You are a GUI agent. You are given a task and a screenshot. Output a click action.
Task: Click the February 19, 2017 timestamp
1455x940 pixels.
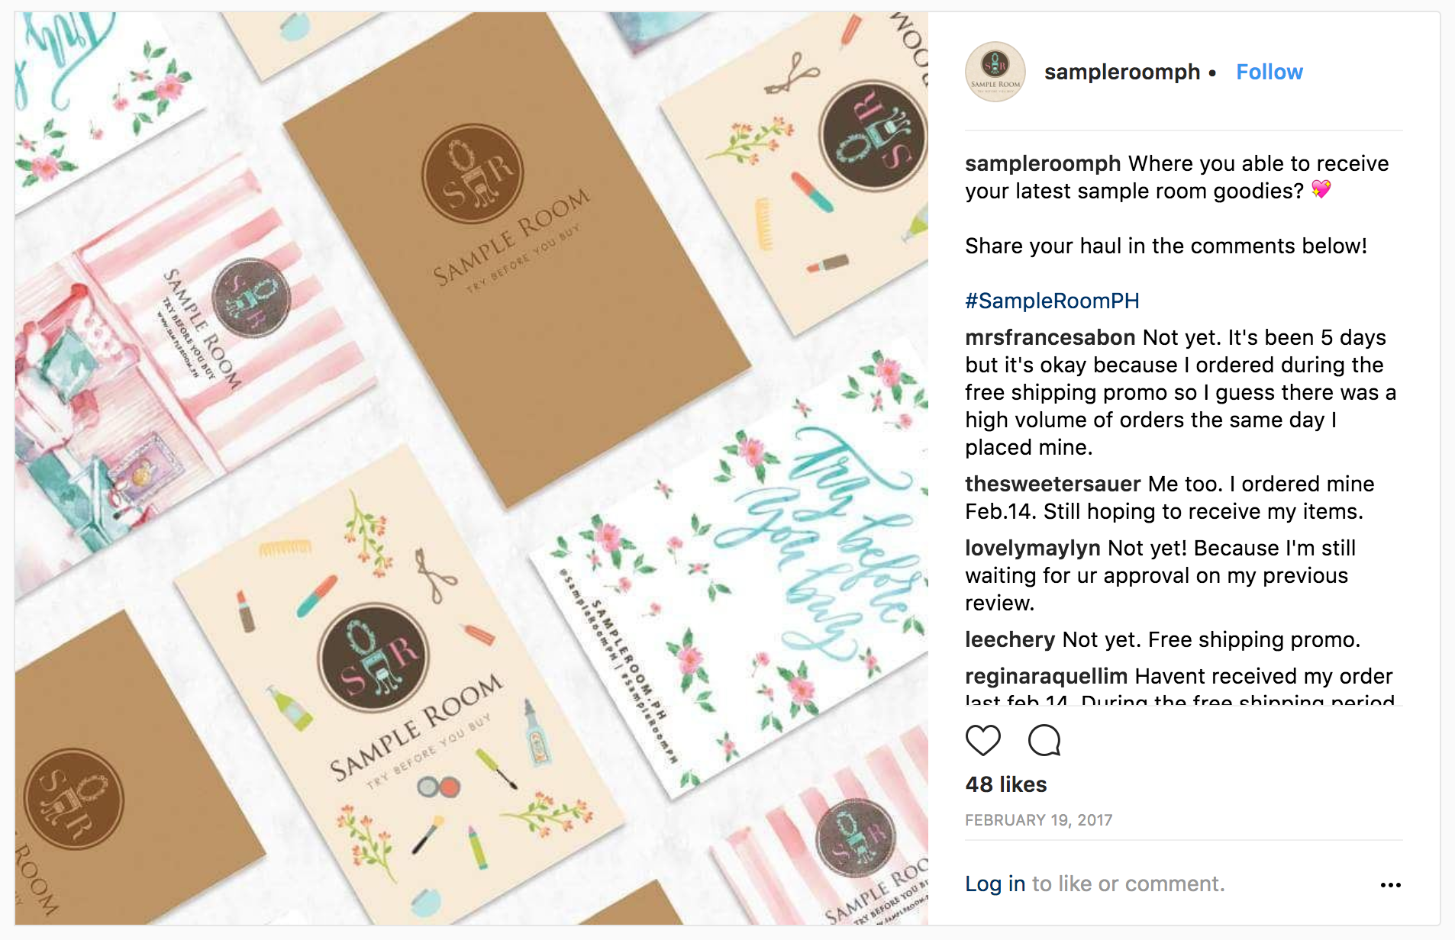1038,820
